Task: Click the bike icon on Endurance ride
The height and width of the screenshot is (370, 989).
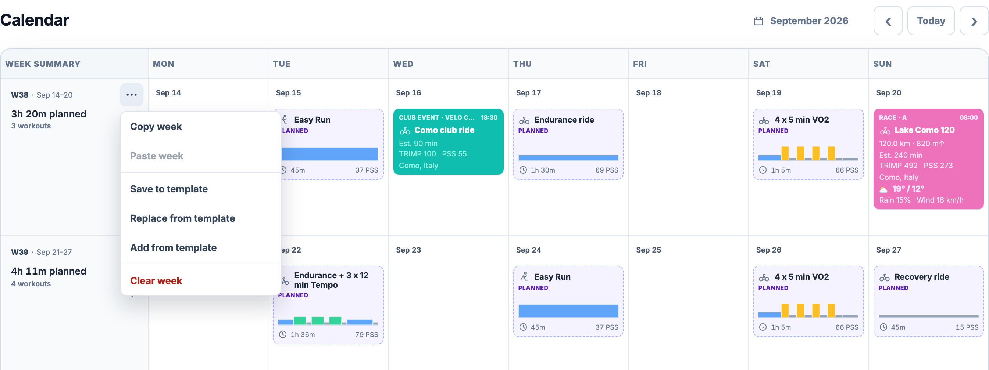Action: pyautogui.click(x=524, y=120)
